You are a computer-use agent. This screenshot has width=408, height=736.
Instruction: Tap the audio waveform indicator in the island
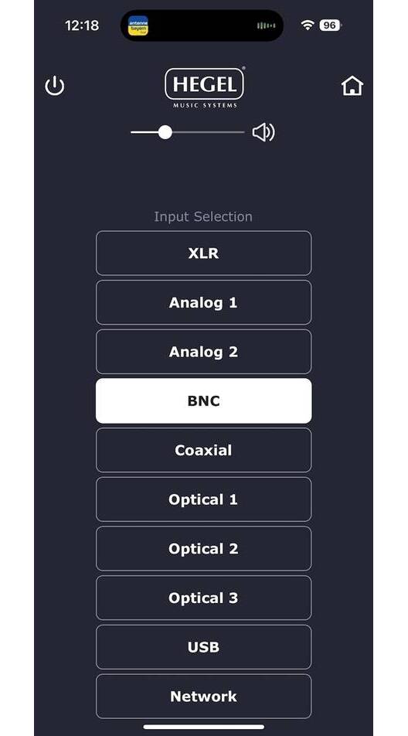tap(267, 26)
